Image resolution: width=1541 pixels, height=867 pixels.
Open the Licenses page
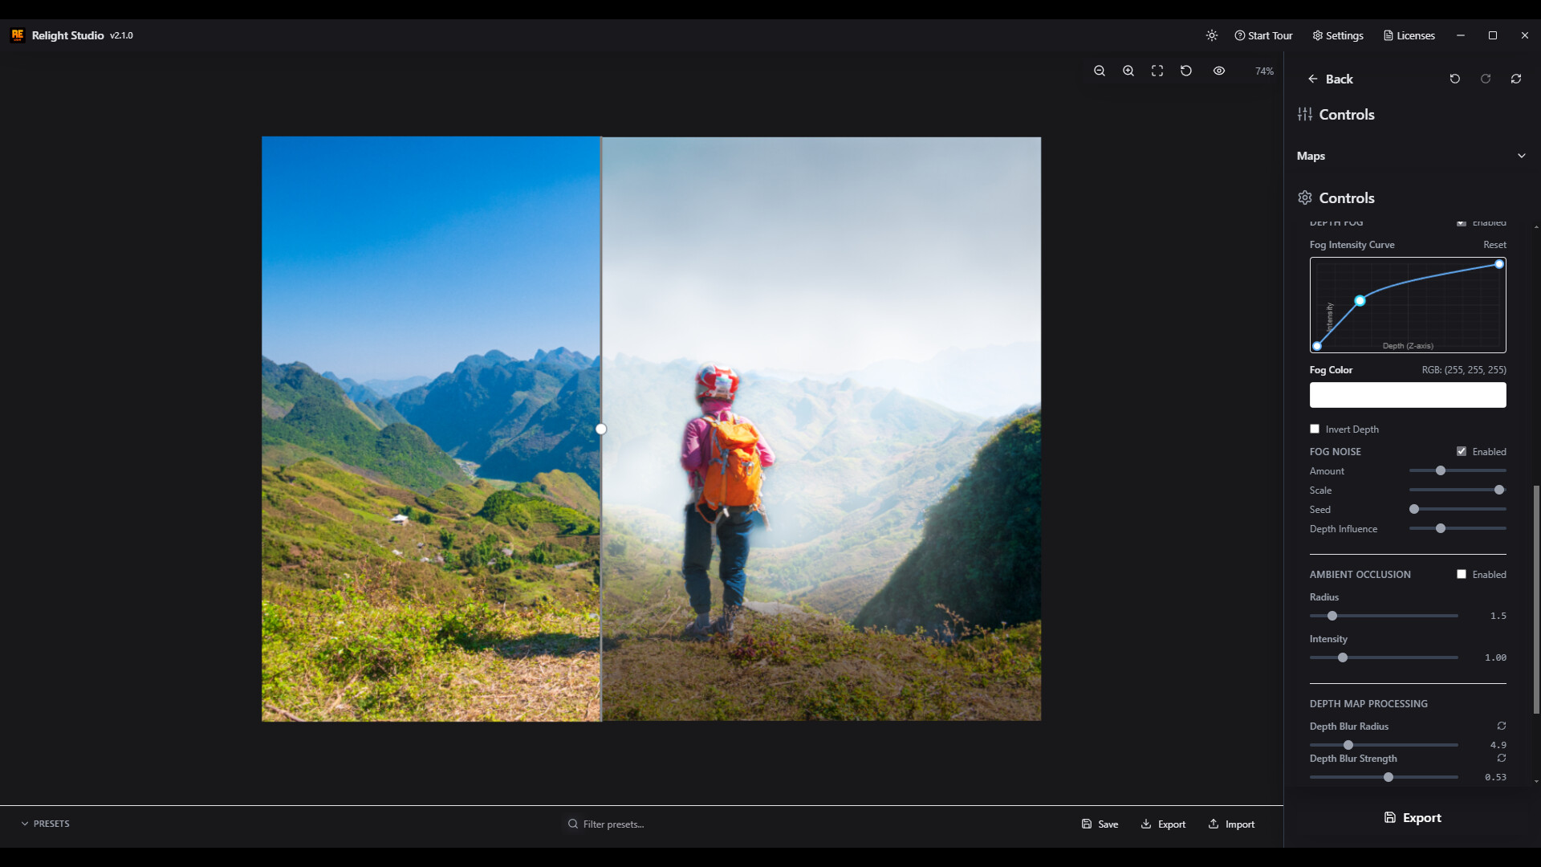click(x=1409, y=35)
